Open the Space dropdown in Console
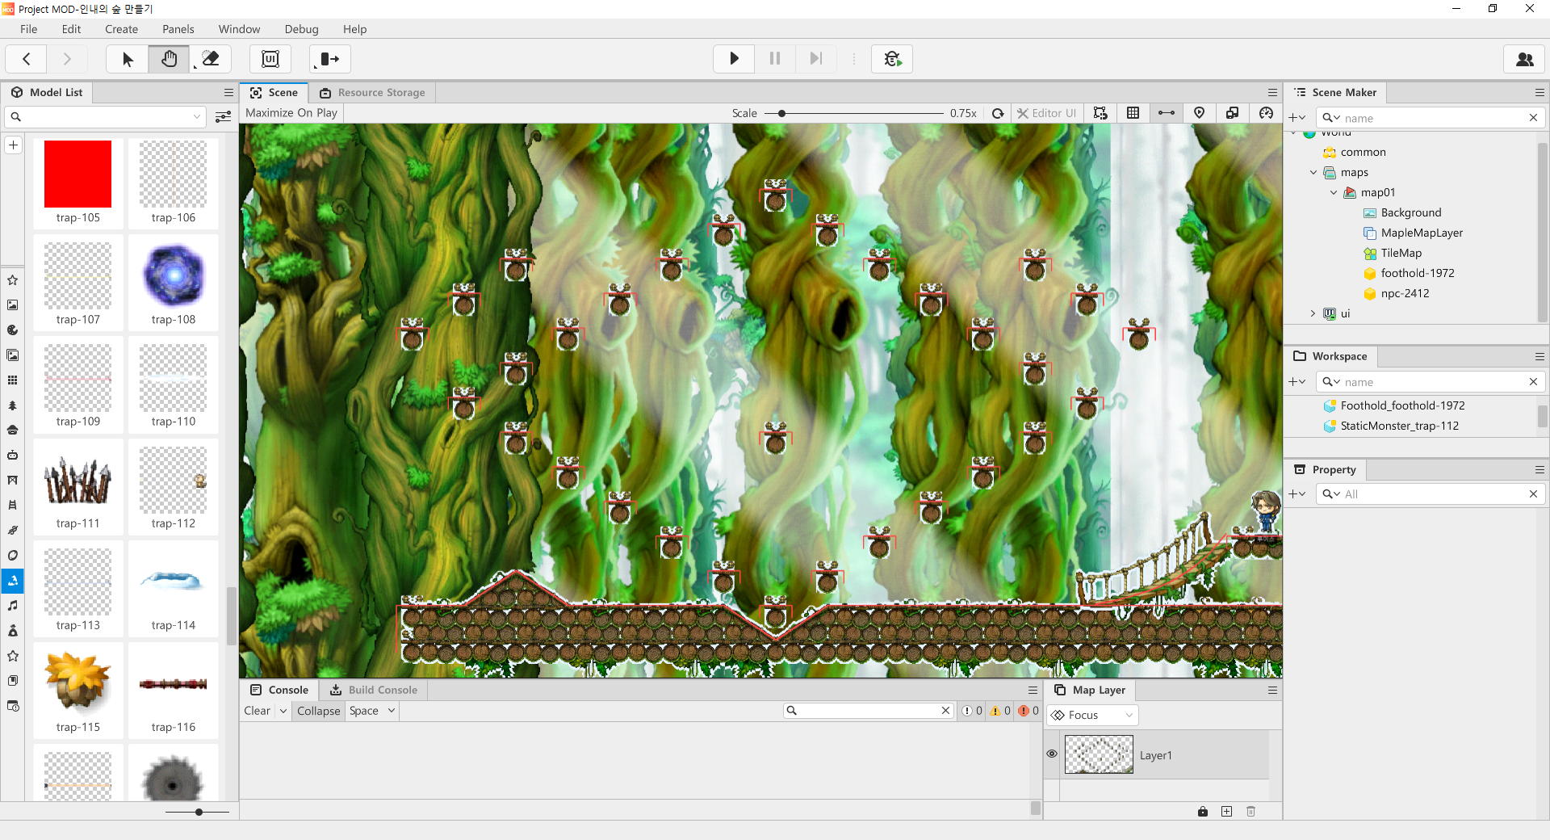The height and width of the screenshot is (840, 1550). pos(373,711)
